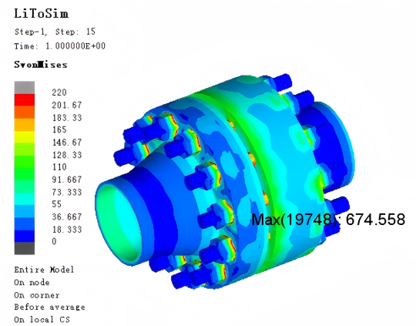Select legend value 146.67
Image resolution: width=416 pixels, height=326 pixels.
67,143
